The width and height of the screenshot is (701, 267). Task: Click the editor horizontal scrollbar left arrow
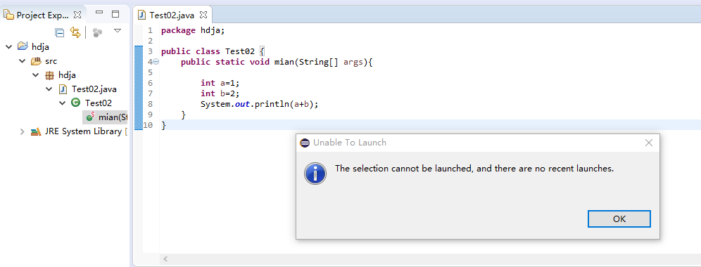[165, 259]
